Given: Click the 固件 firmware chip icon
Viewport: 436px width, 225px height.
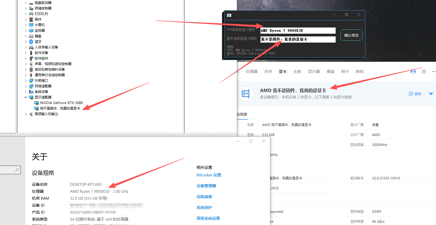Looking at the screenshot, I should tap(31, 19).
